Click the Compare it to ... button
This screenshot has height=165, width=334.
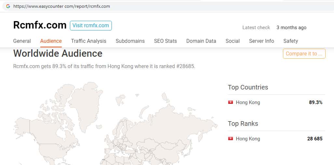pos(304,54)
